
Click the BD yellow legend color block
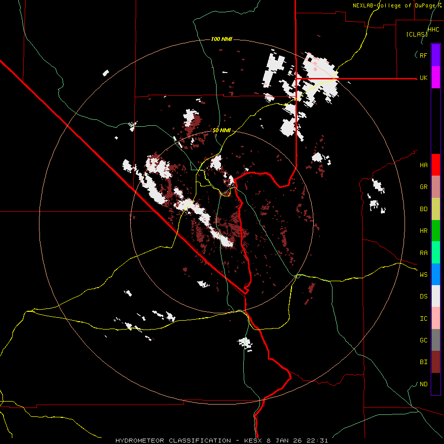tap(436, 209)
